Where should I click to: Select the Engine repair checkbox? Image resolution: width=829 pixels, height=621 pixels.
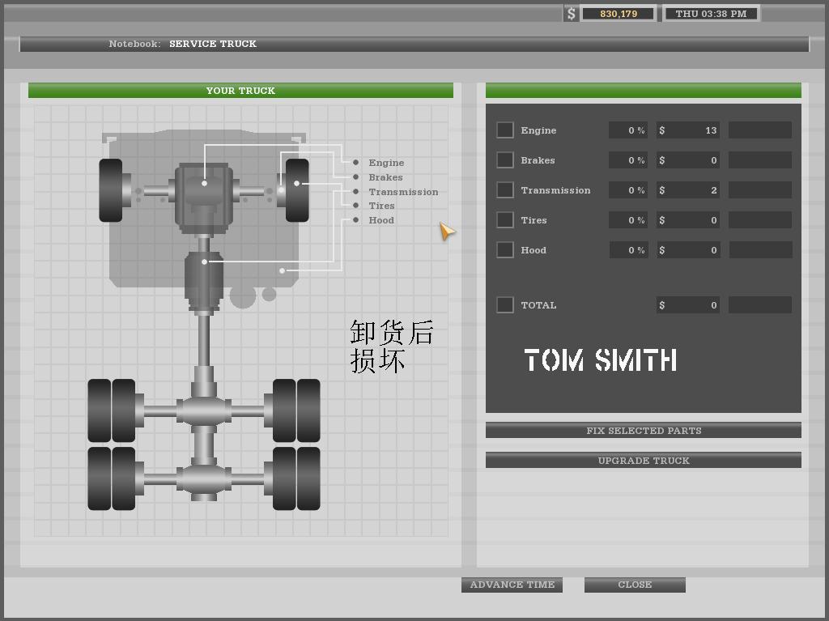point(505,130)
